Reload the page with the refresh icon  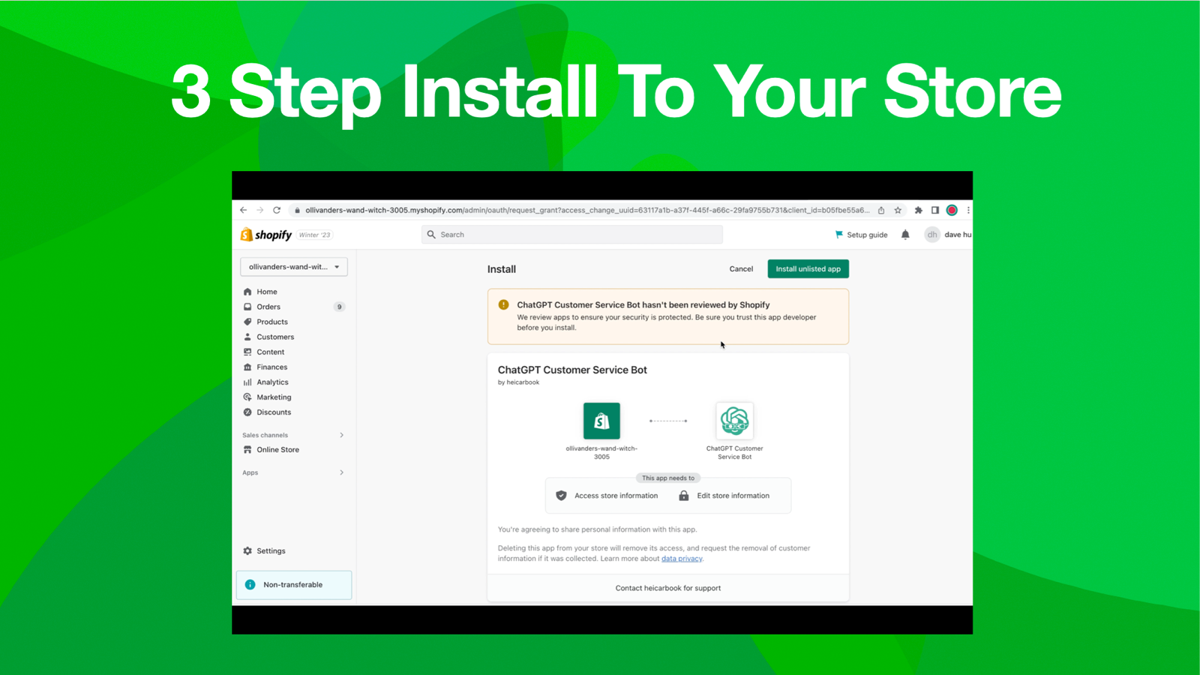pyautogui.click(x=277, y=210)
